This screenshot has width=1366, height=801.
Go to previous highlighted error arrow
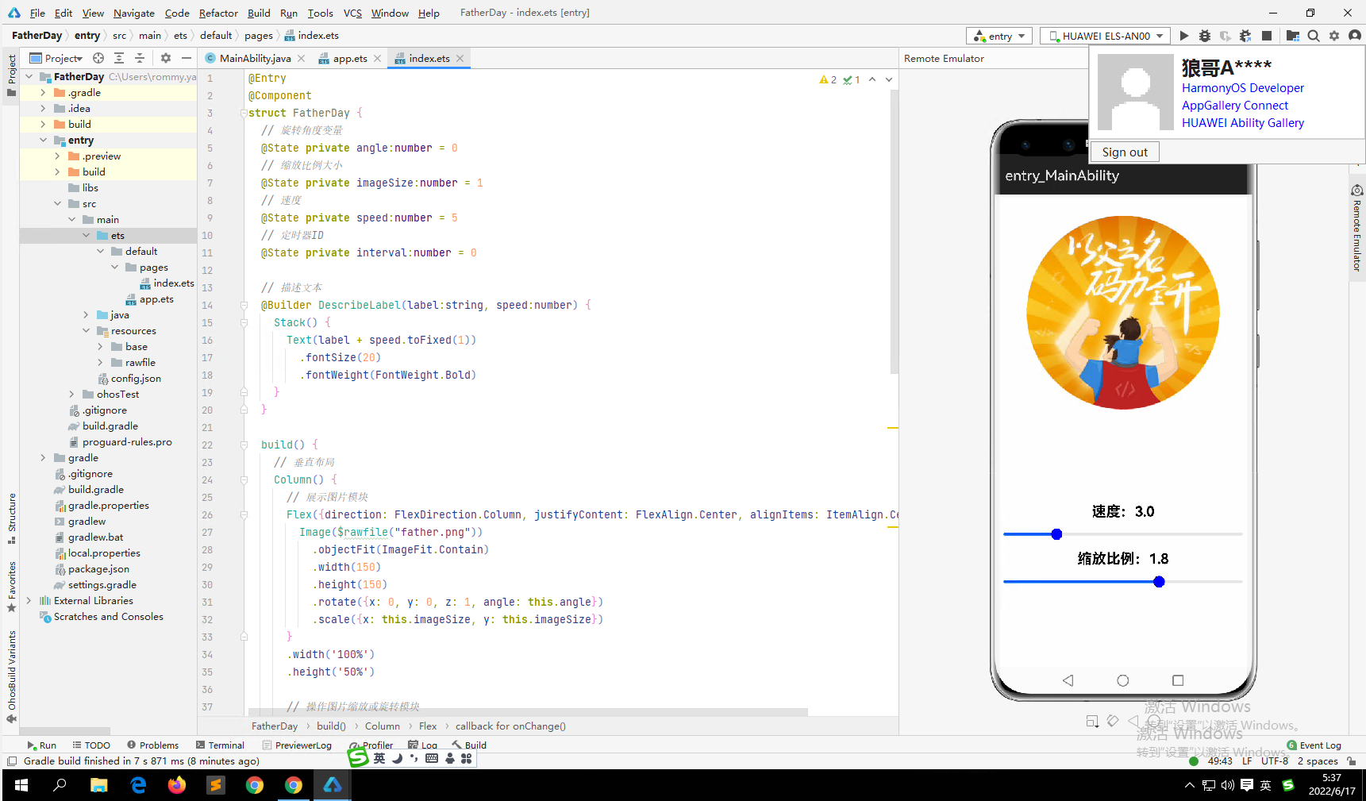pos(872,79)
